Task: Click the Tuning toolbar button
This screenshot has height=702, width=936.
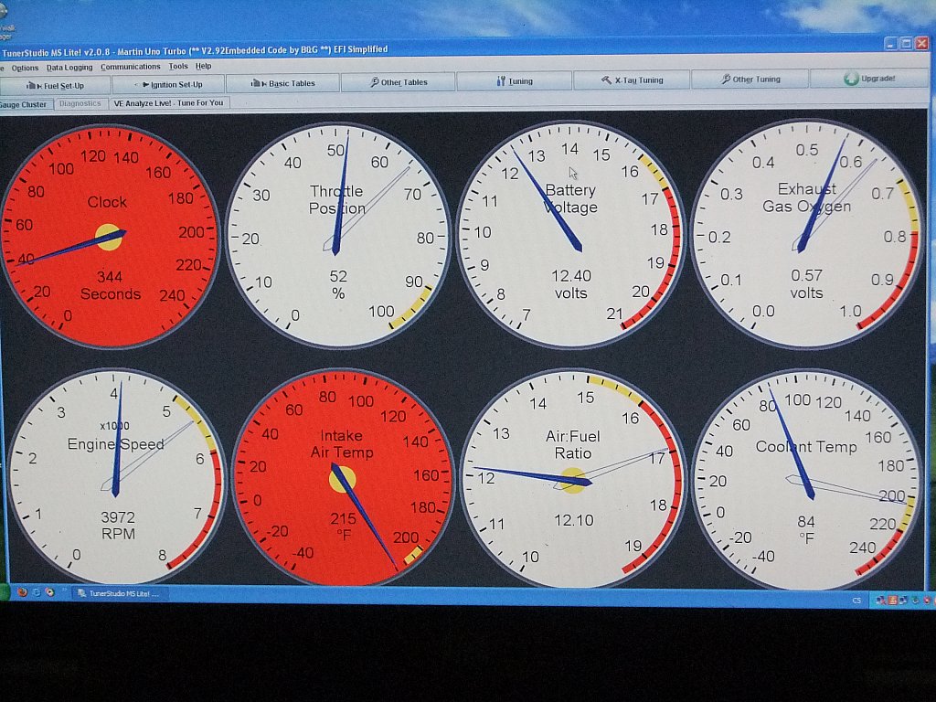Action: 515,81
